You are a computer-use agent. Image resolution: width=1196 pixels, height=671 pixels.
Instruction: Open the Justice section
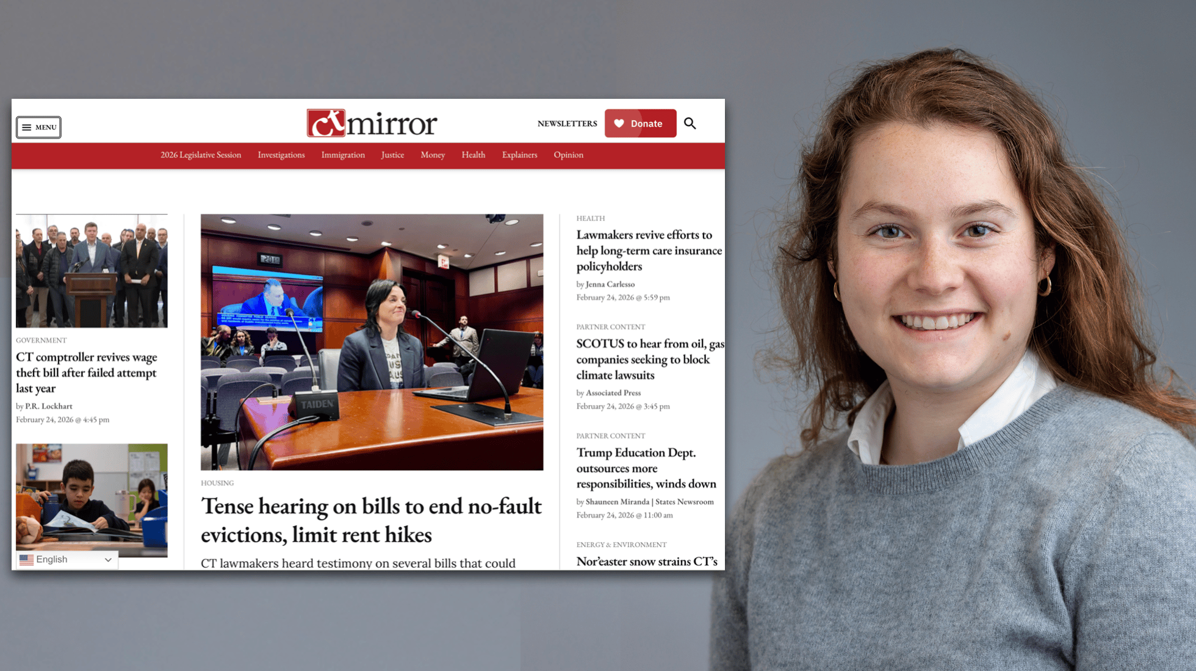[x=392, y=155]
